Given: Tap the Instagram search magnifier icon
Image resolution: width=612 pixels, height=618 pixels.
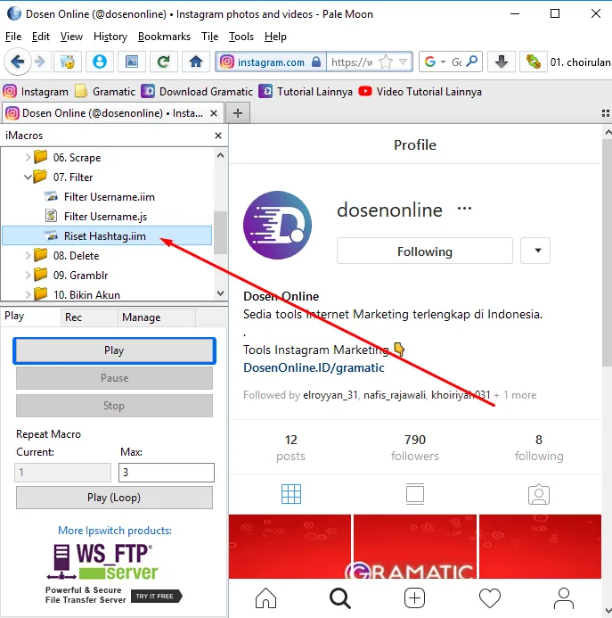Looking at the screenshot, I should click(x=339, y=597).
